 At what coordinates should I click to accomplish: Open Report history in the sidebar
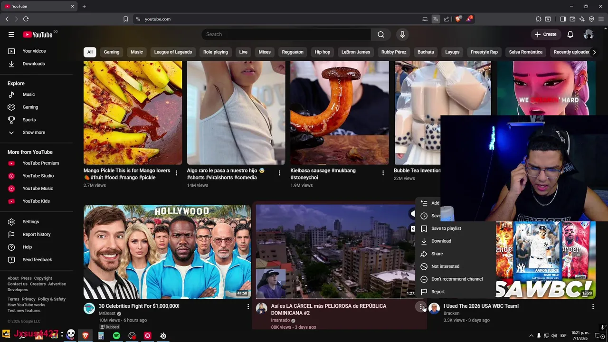[x=36, y=235]
